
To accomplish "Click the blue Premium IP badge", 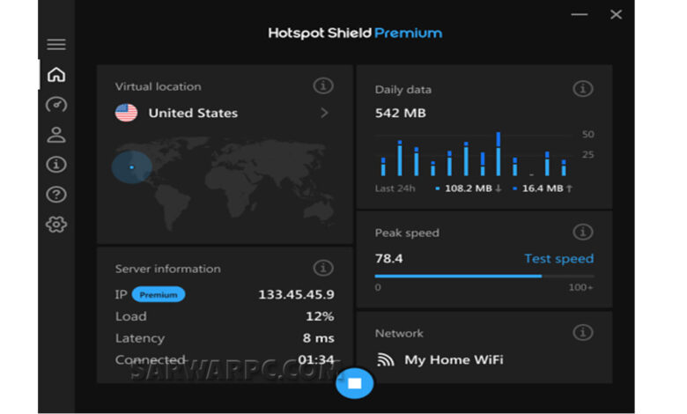I will 159,294.
